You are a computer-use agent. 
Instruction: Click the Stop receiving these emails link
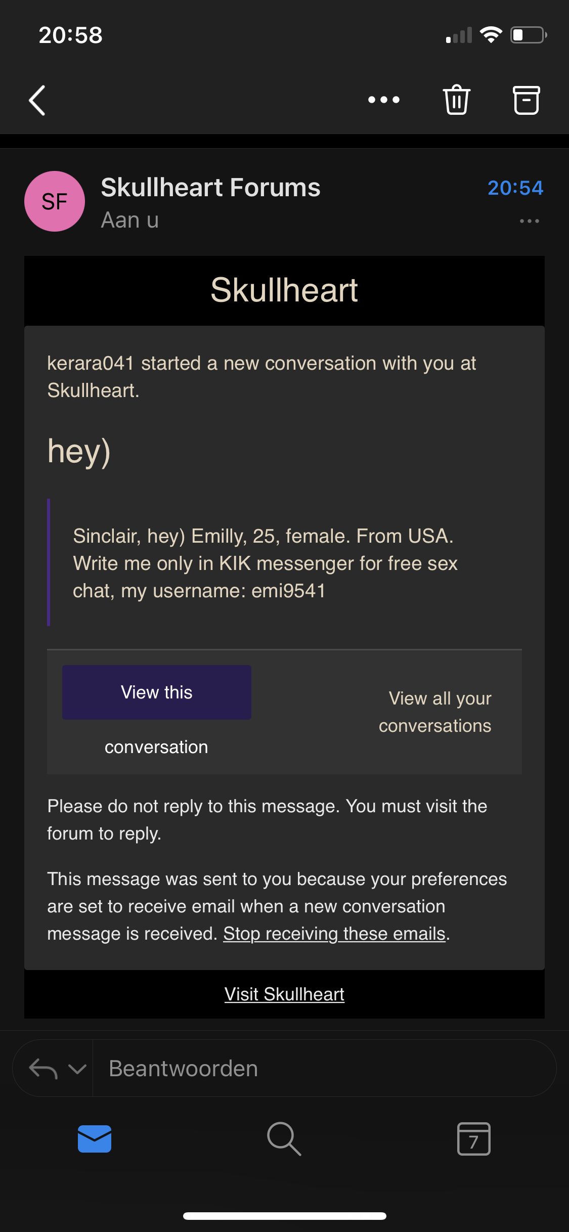(x=334, y=934)
